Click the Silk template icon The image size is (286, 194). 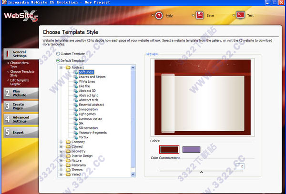[75, 123]
